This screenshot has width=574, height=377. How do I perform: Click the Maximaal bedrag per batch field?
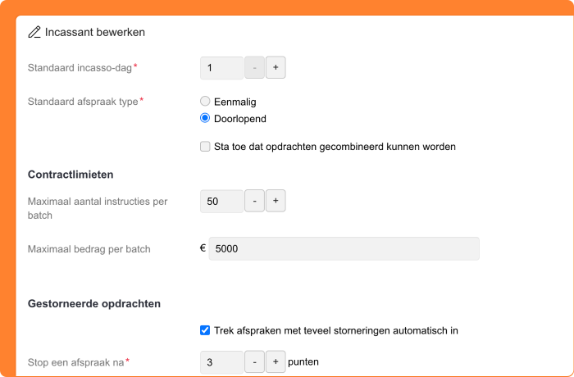click(344, 249)
